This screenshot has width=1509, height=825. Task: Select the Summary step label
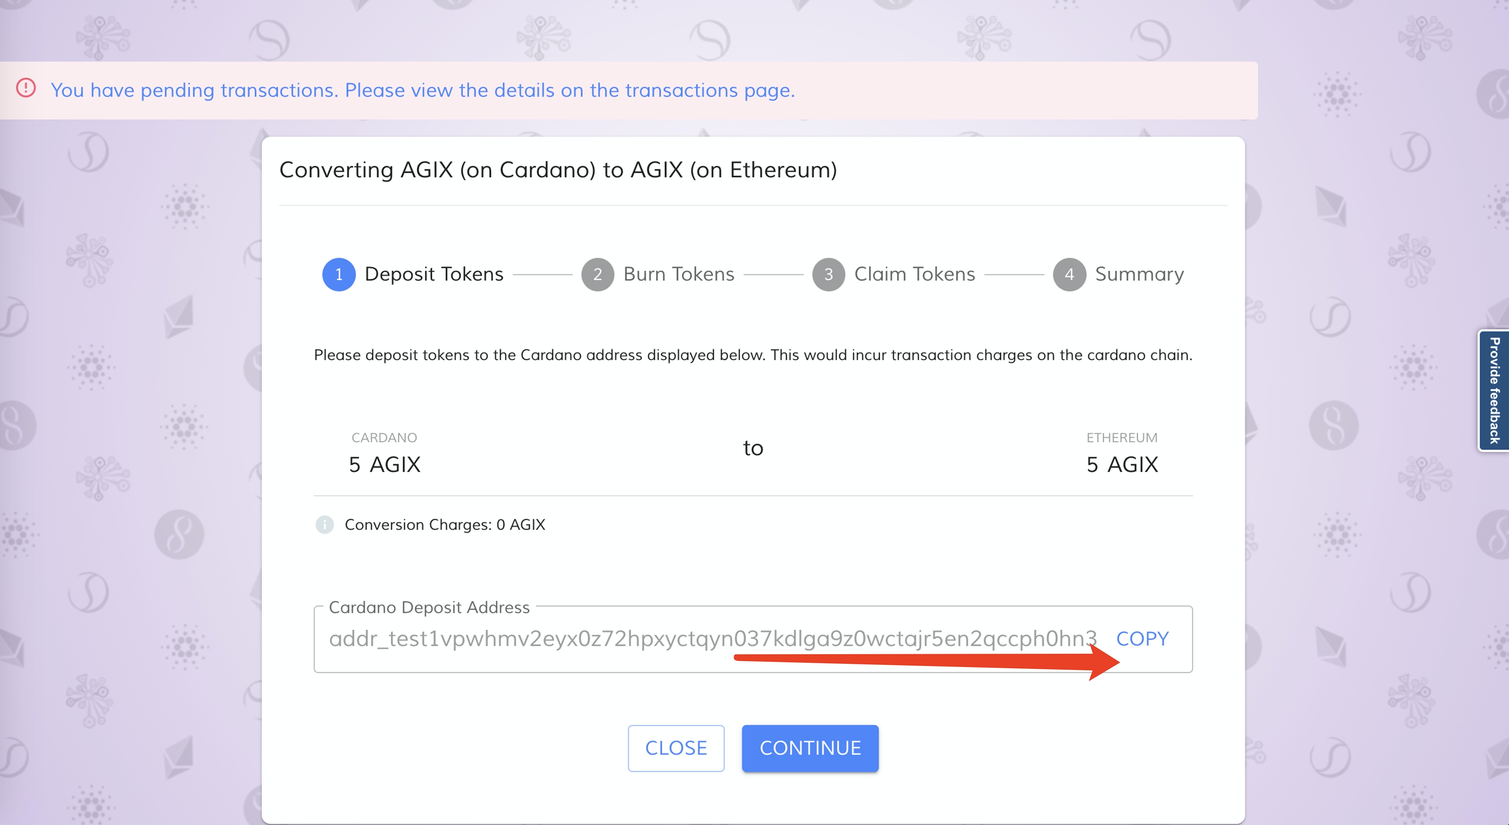pos(1140,274)
